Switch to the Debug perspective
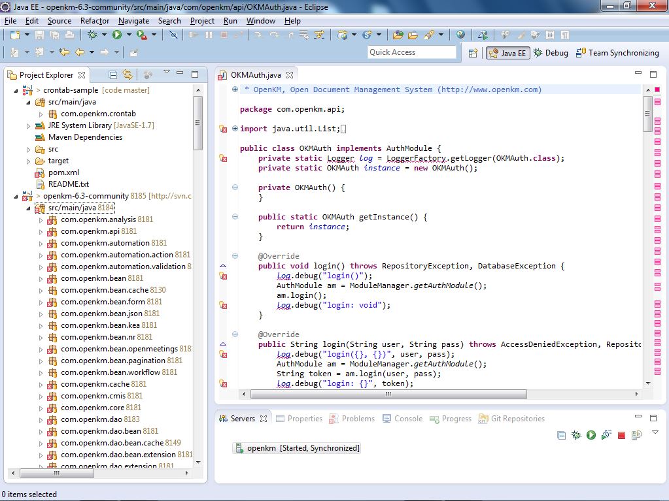 tap(551, 53)
